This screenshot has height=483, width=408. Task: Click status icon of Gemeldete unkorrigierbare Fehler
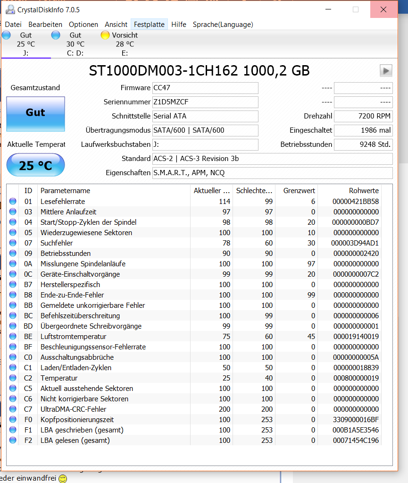(x=13, y=305)
